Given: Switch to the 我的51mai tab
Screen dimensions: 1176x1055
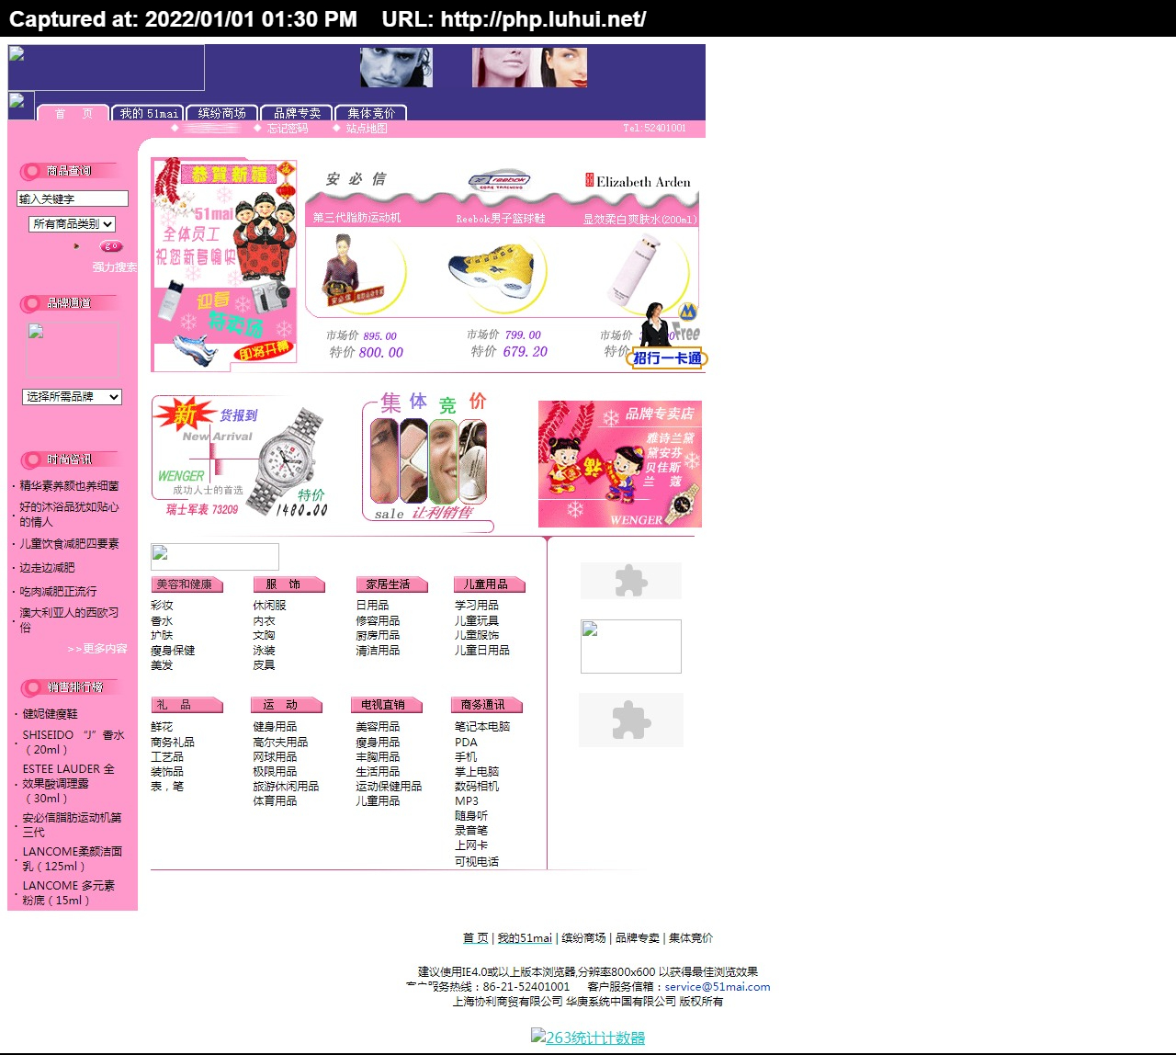Looking at the screenshot, I should [x=148, y=113].
